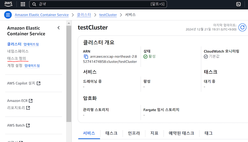Open 태스크 정의 in the sidebar

[x=17, y=58]
